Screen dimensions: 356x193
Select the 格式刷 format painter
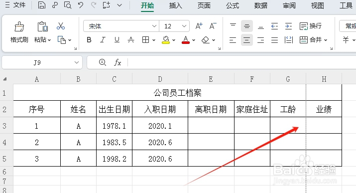coord(19,32)
